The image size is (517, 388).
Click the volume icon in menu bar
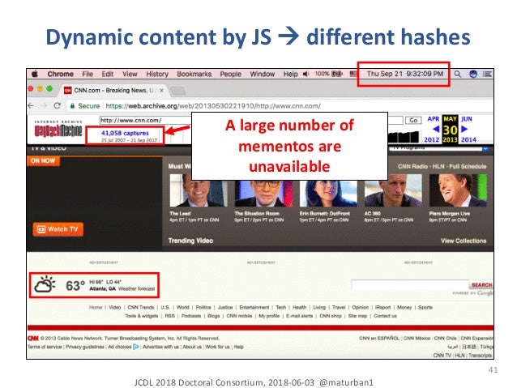pos(306,74)
